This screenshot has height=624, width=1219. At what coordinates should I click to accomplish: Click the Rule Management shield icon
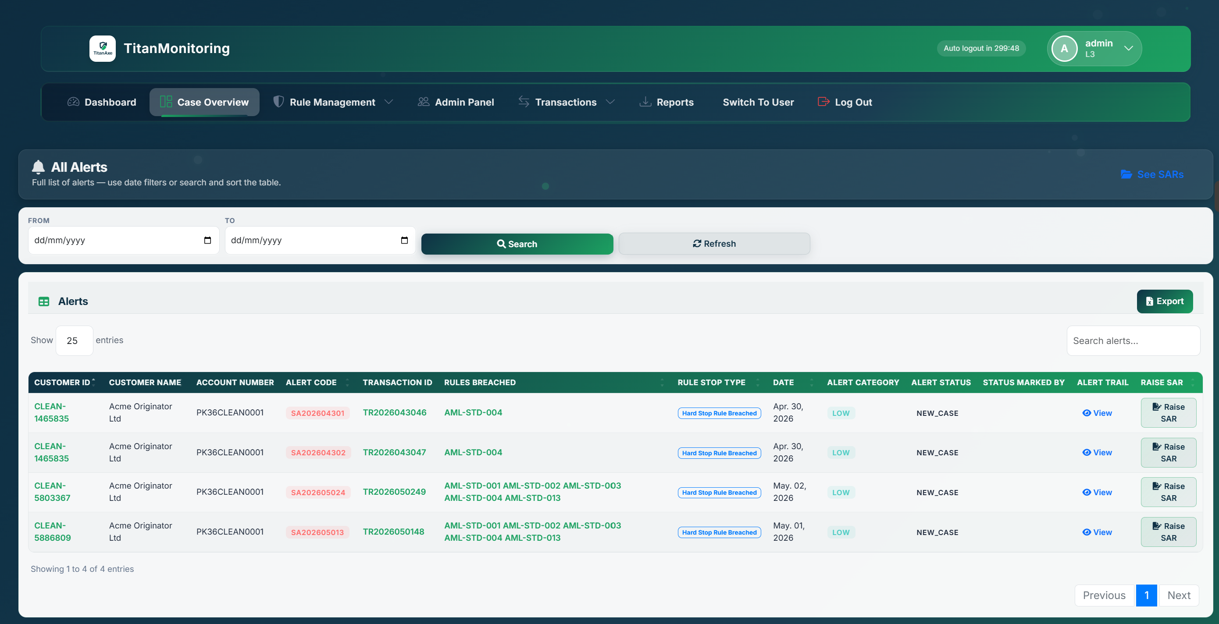pos(279,102)
